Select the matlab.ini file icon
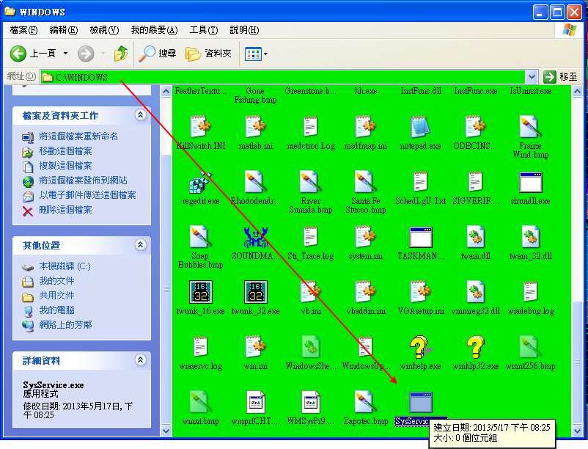Viewport: 588px width, 449px height. click(x=255, y=127)
